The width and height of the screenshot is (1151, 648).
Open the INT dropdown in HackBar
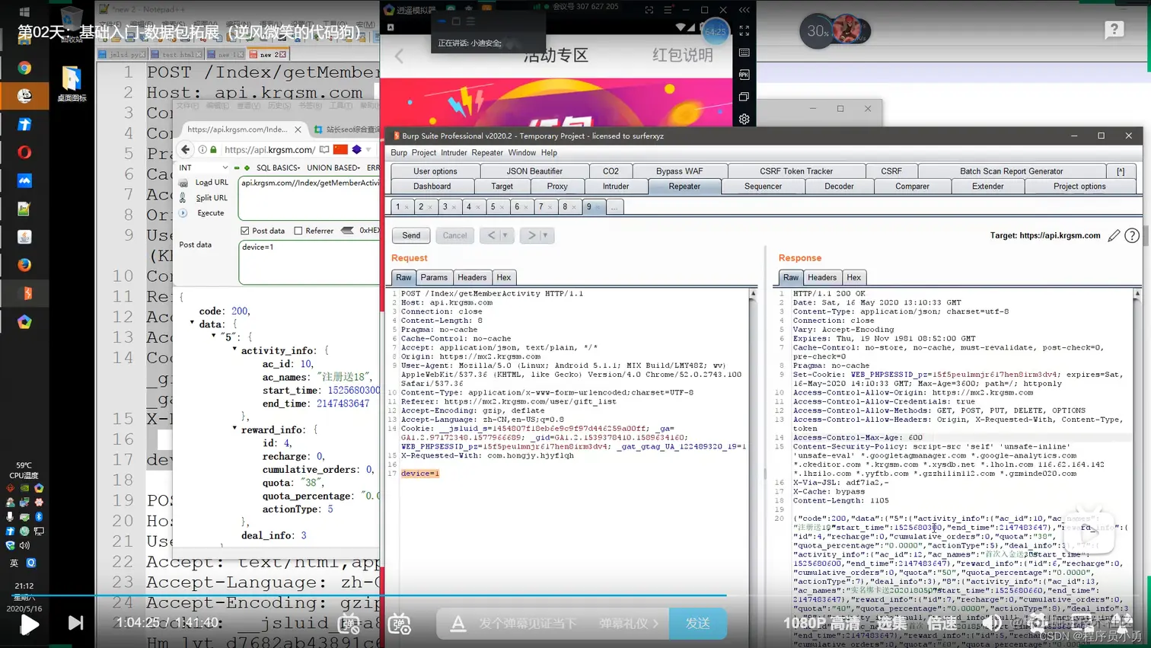click(x=203, y=168)
